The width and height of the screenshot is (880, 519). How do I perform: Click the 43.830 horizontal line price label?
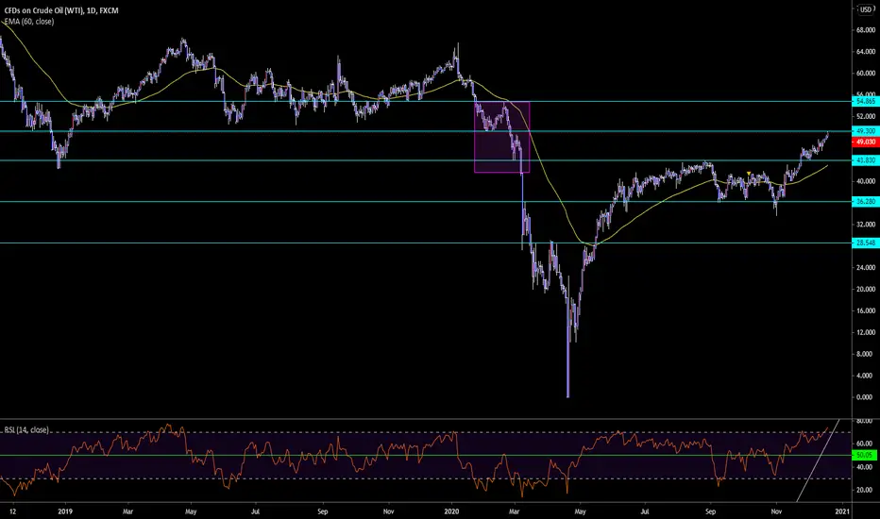pos(864,160)
